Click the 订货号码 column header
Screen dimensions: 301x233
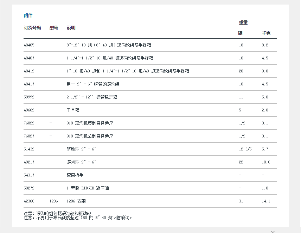[x=32, y=28]
